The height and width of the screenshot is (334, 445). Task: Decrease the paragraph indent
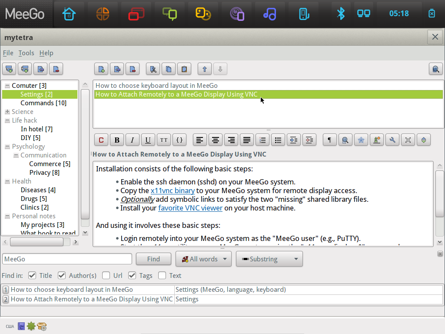309,140
